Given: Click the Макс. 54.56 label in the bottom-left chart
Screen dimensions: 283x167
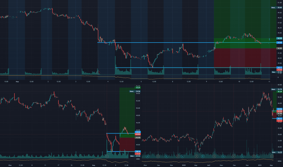Looking at the screenshot, I should 135,91.
